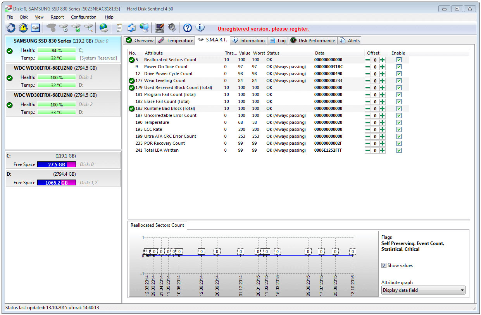Uncheck Enable for Runtime Bad Block
The width and height of the screenshot is (481, 315).
(x=399, y=109)
